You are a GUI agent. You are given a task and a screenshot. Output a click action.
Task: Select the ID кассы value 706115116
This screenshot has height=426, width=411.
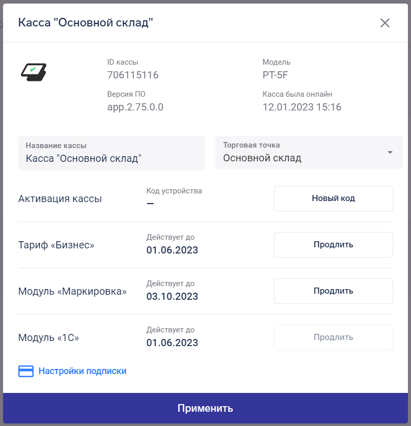[133, 75]
